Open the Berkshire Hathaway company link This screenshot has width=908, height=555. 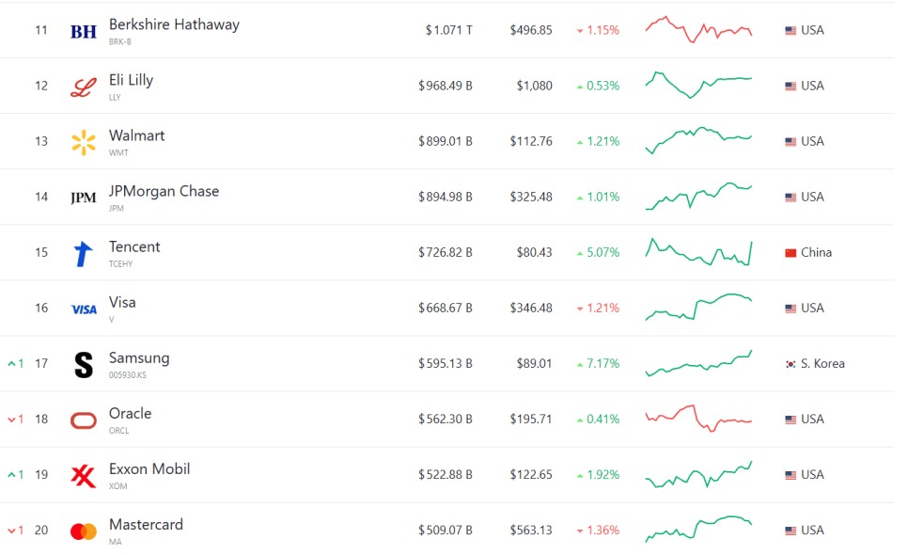point(174,24)
